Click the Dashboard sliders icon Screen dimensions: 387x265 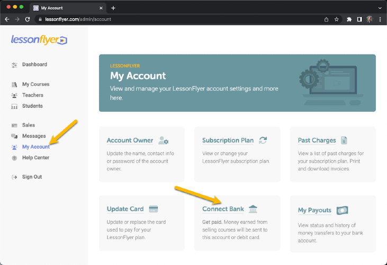click(x=14, y=65)
